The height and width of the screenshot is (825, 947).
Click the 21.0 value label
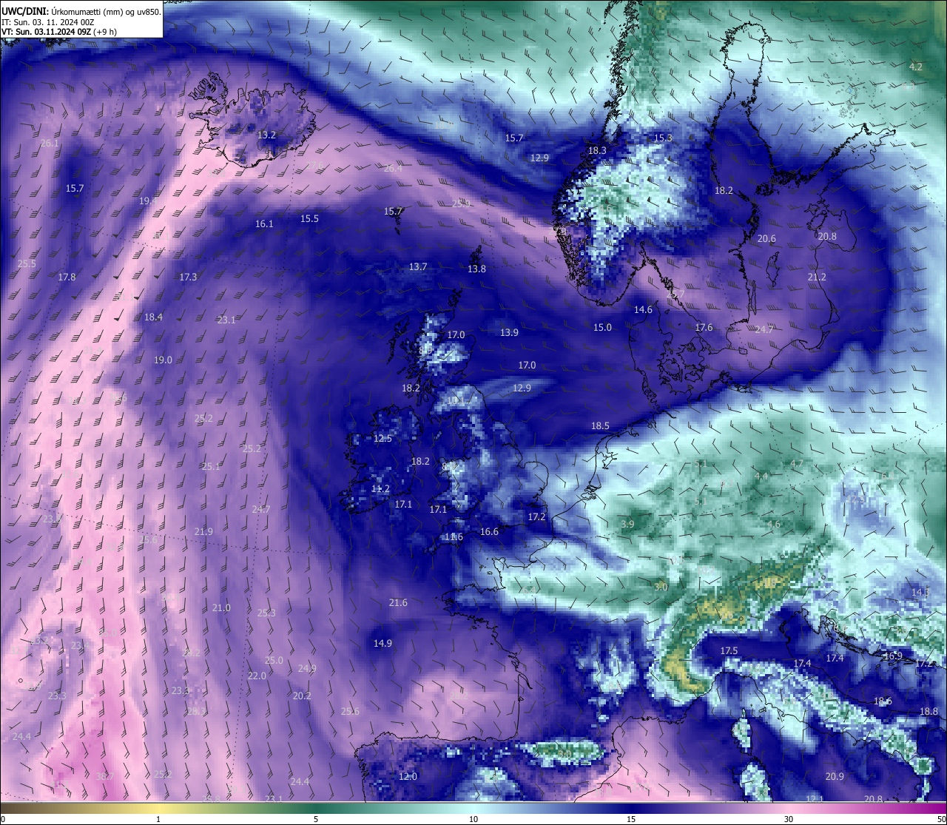221,607
